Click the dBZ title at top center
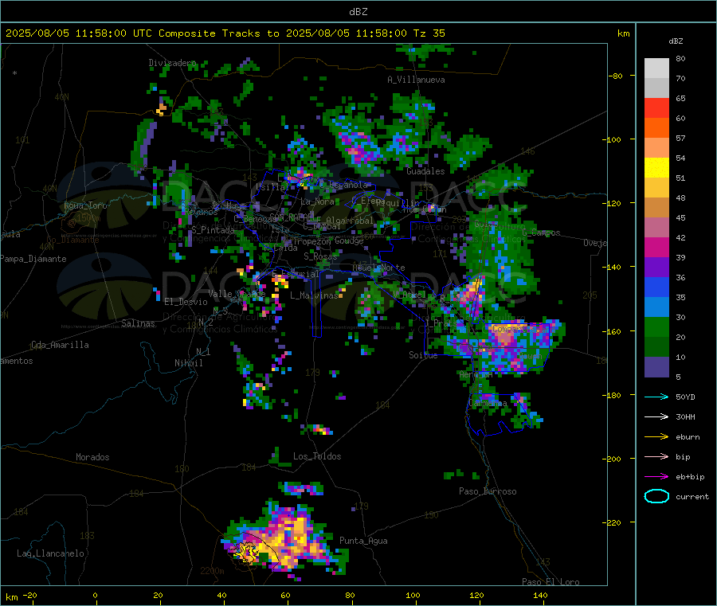This screenshot has width=717, height=606. click(x=358, y=12)
